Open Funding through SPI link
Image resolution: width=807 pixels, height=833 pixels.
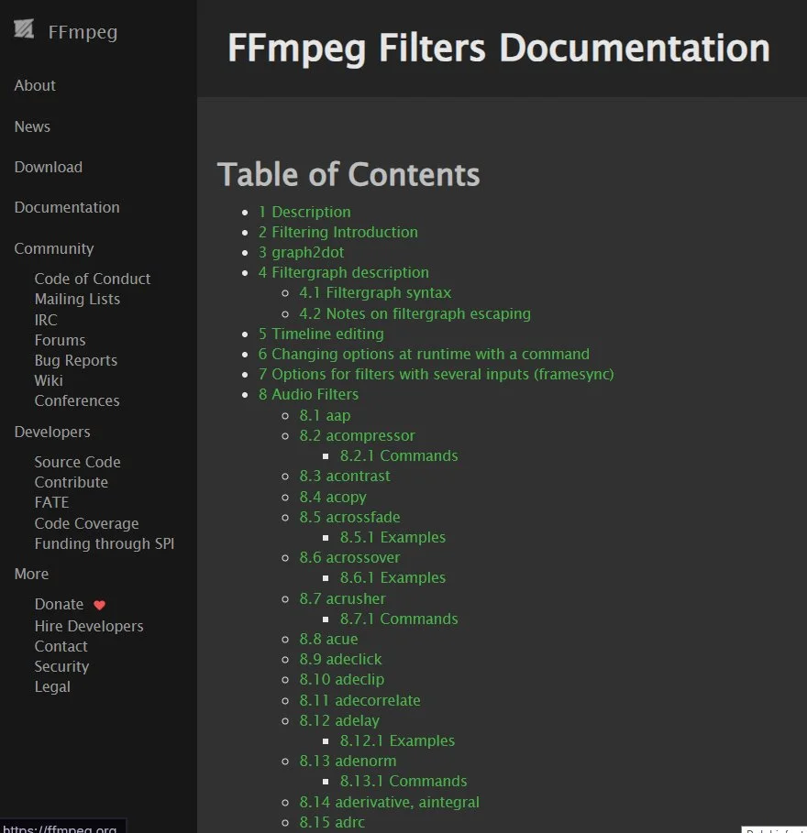click(x=105, y=543)
